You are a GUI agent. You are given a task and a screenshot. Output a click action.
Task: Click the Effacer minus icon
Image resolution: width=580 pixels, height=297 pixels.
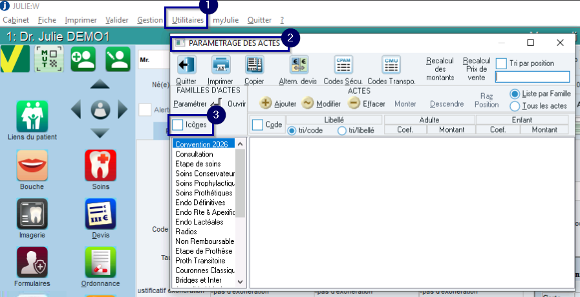pyautogui.click(x=354, y=103)
